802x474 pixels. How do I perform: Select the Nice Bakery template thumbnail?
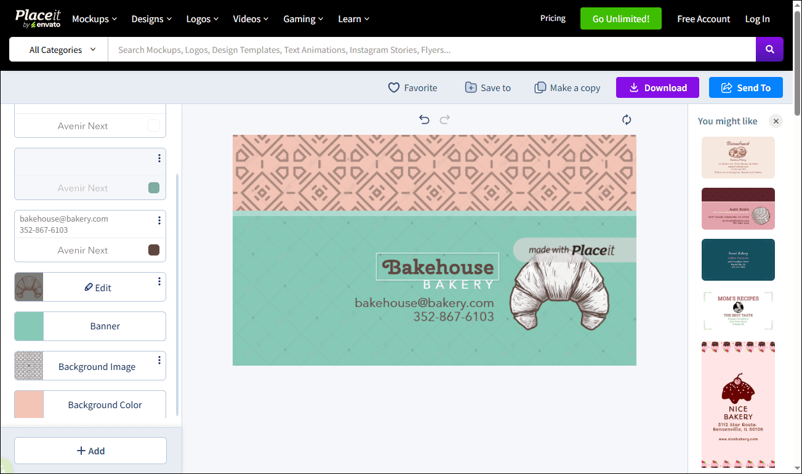pos(738,403)
